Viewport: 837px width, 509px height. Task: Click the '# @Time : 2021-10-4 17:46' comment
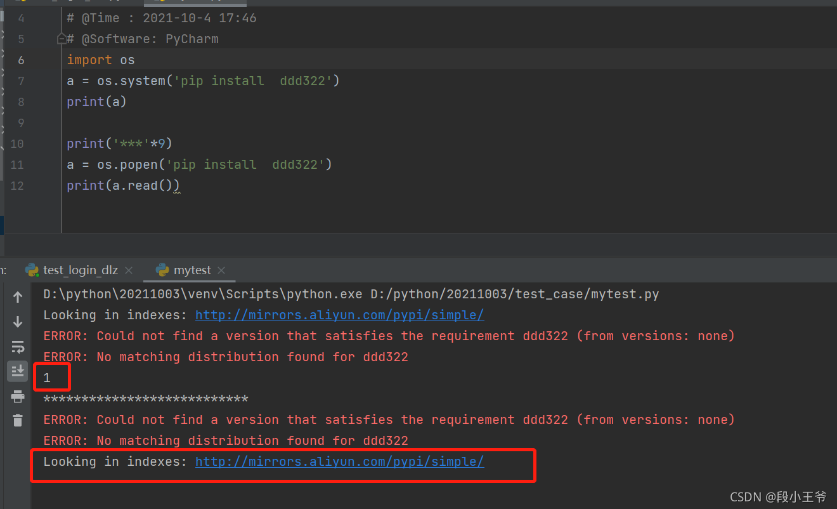pyautogui.click(x=162, y=18)
